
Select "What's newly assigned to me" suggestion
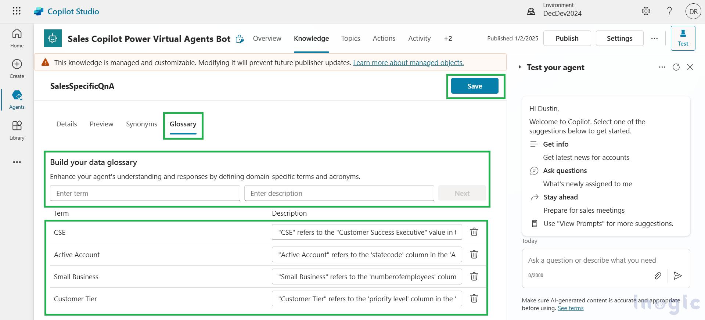point(587,184)
